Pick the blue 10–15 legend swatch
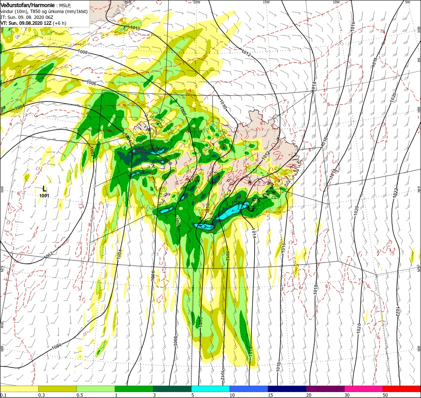This screenshot has height=398, width=421. 249,389
